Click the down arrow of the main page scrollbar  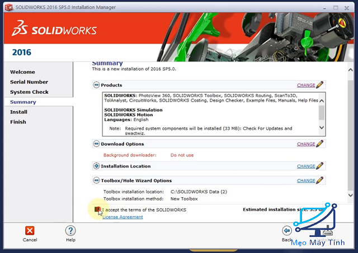[x=351, y=195]
